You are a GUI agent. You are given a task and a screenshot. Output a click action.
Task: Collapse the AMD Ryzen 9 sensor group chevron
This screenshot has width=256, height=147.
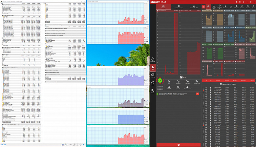tap(252, 84)
